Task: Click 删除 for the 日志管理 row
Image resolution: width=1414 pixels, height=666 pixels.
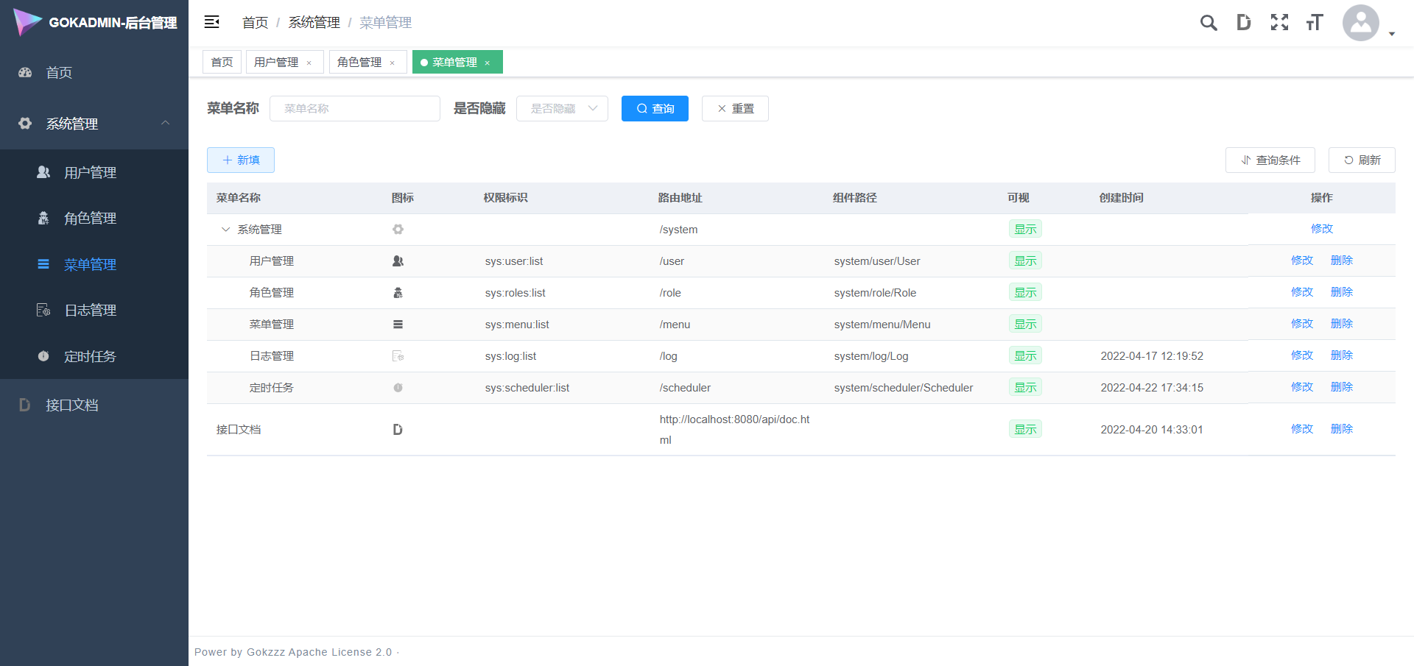Action: click(1341, 355)
